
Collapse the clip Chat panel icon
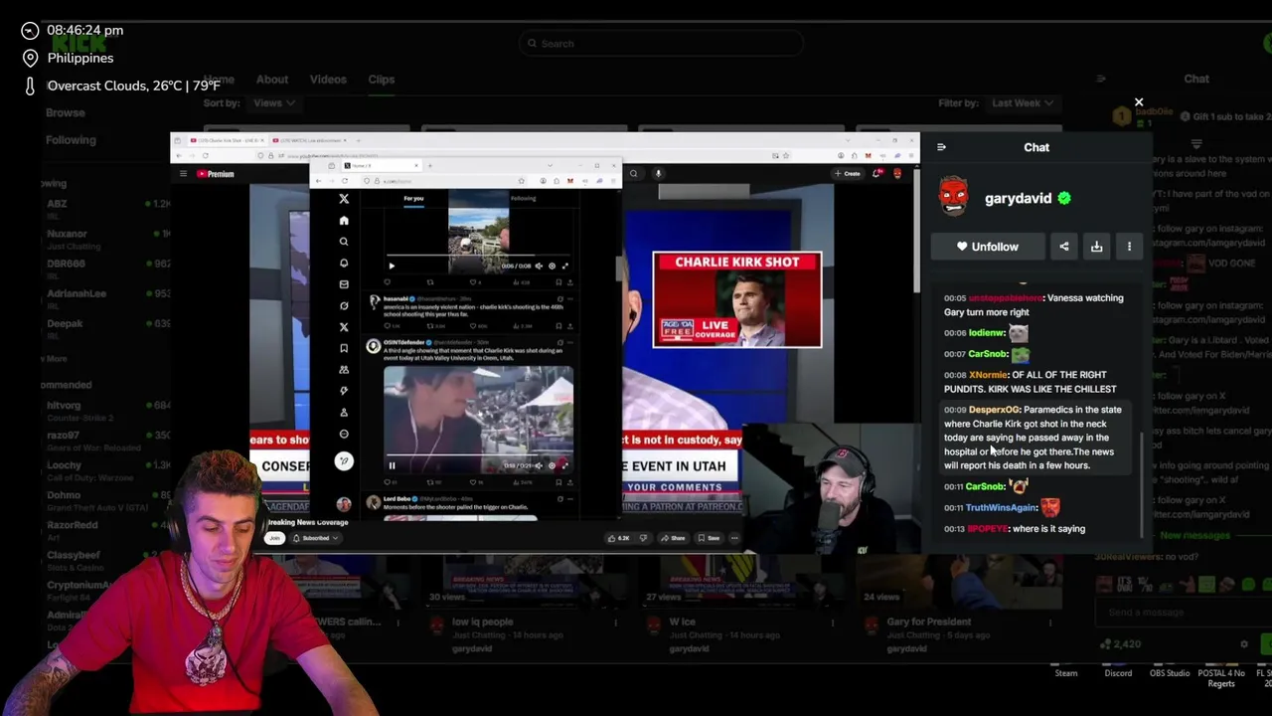tap(941, 147)
